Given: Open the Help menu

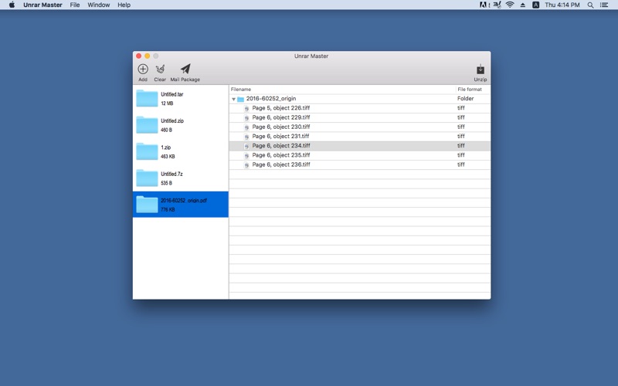Looking at the screenshot, I should tap(124, 5).
